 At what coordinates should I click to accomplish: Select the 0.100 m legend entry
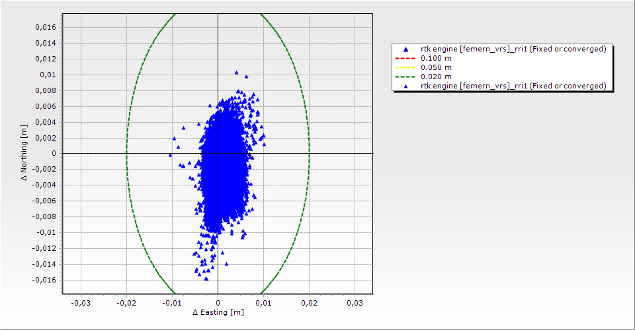coord(436,58)
